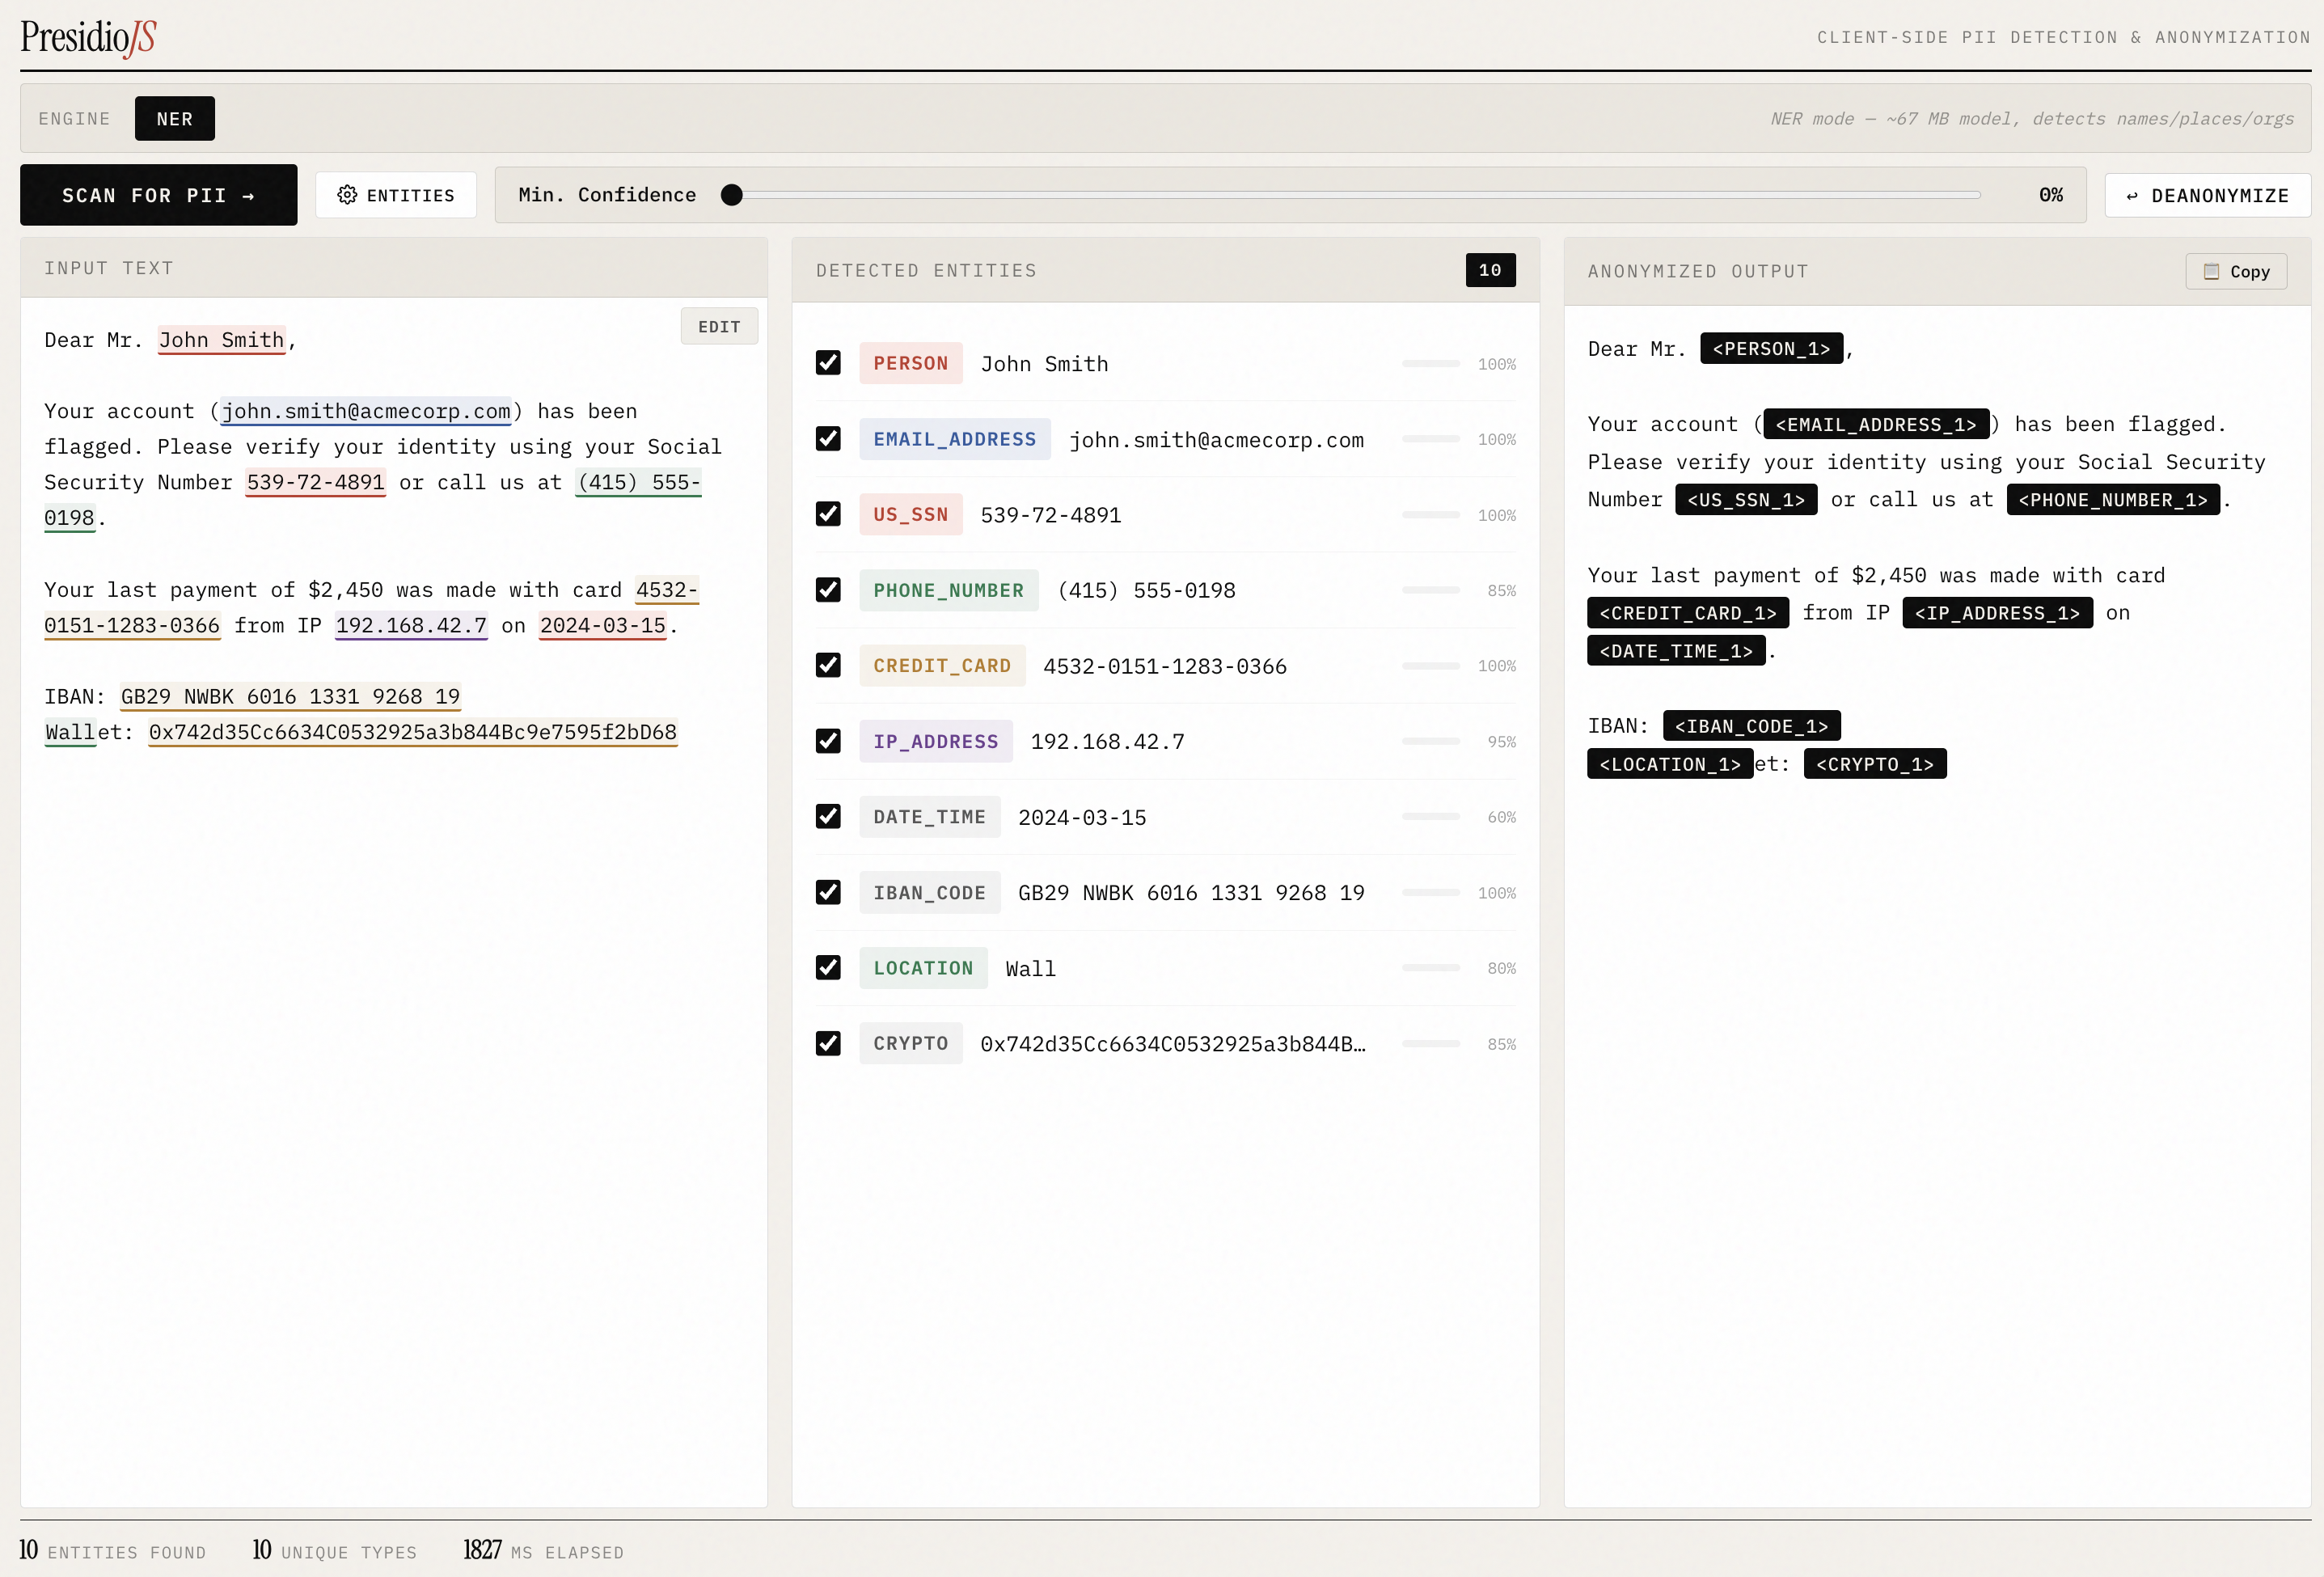The image size is (2324, 1577).
Task: Toggle the DATE_TIME entity checkbox
Action: pos(828,816)
